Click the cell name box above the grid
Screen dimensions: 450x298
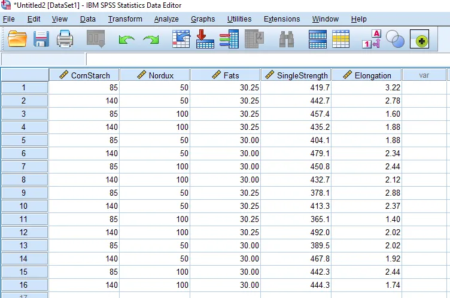tap(43, 59)
